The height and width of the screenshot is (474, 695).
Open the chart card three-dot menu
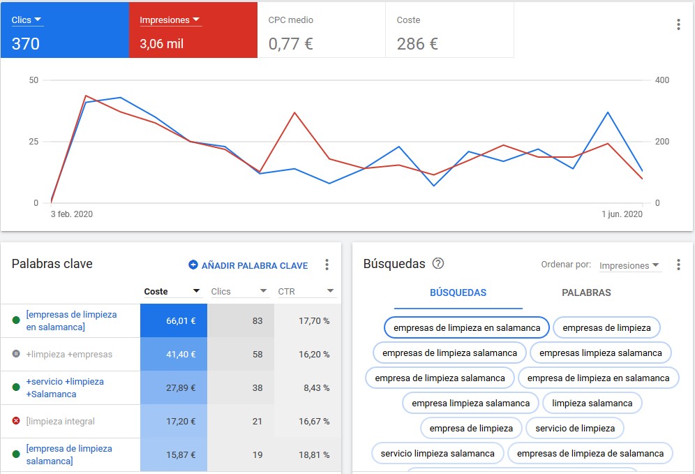point(678,25)
